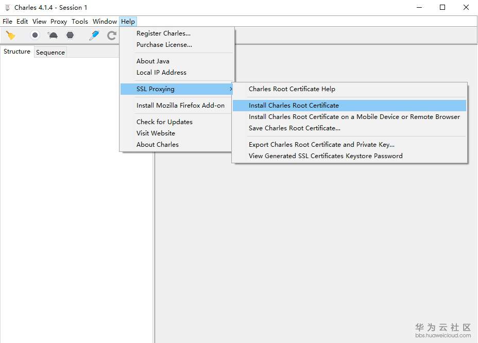Open About Java from the menu

(x=177, y=61)
